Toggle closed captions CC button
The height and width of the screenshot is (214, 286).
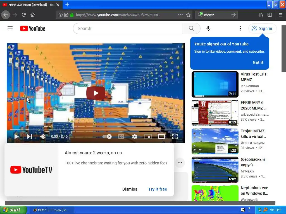[x=121, y=137]
